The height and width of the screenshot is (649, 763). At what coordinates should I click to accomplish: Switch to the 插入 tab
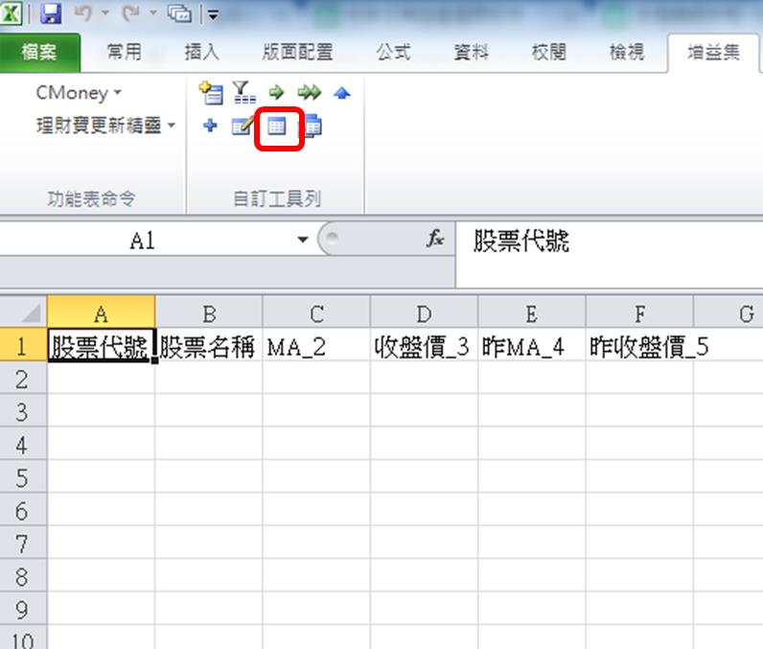tap(202, 52)
